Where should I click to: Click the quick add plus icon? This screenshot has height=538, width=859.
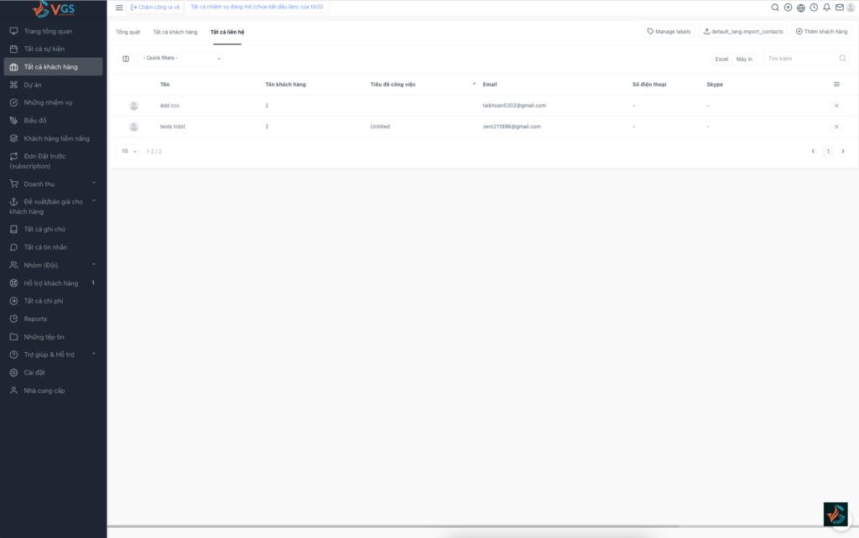pyautogui.click(x=788, y=7)
